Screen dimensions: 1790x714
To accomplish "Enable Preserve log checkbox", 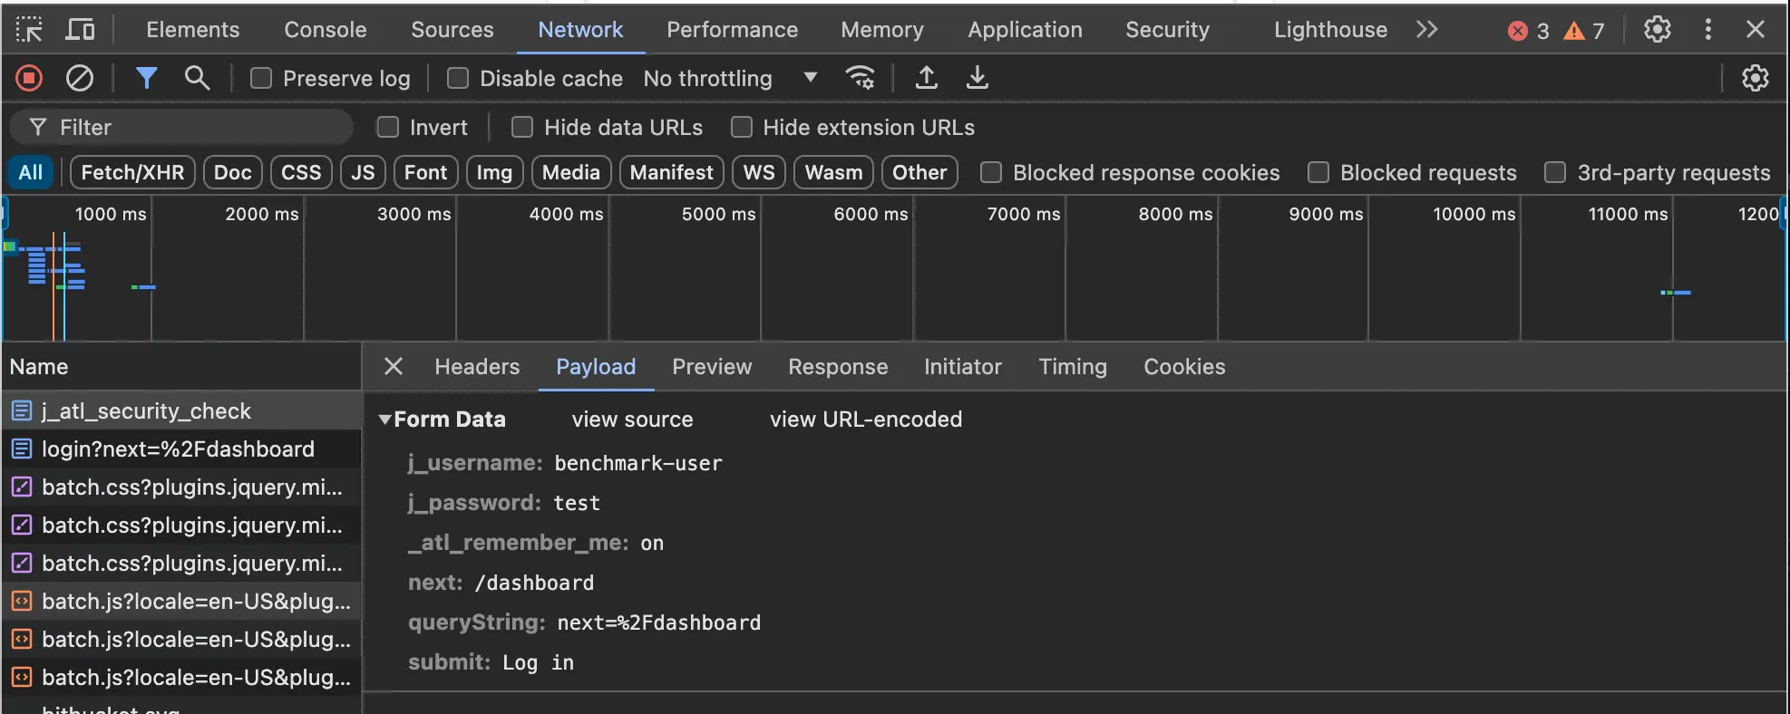I will 261,79.
